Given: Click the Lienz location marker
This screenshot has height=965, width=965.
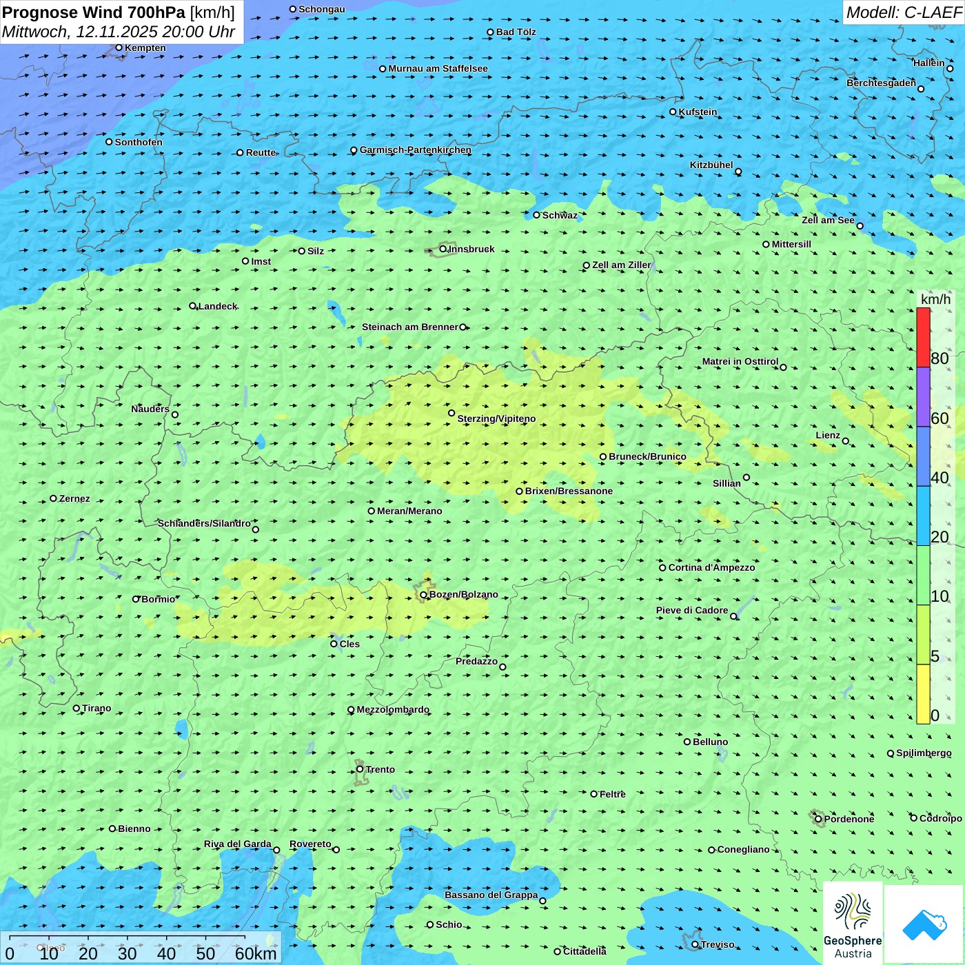Looking at the screenshot, I should coord(846,441).
